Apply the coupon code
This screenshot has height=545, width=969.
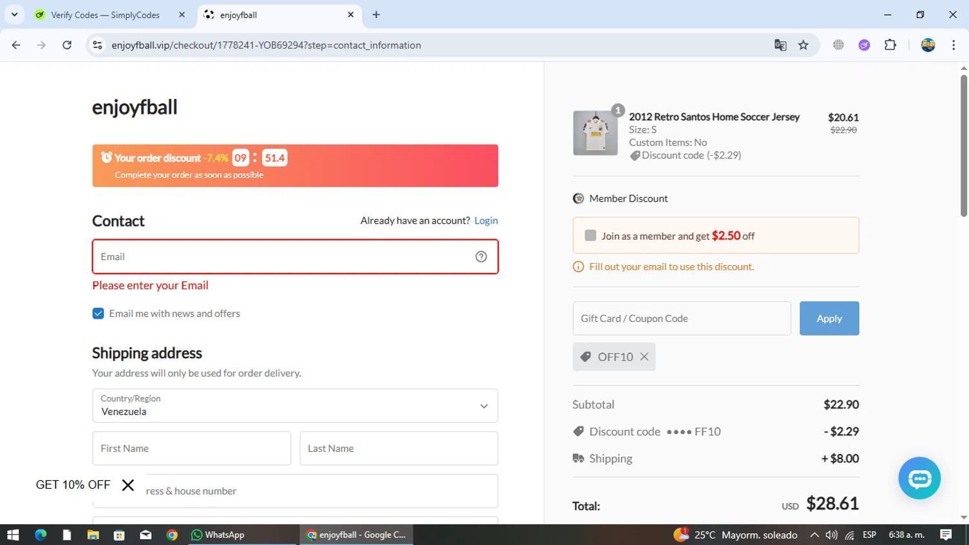click(x=829, y=319)
